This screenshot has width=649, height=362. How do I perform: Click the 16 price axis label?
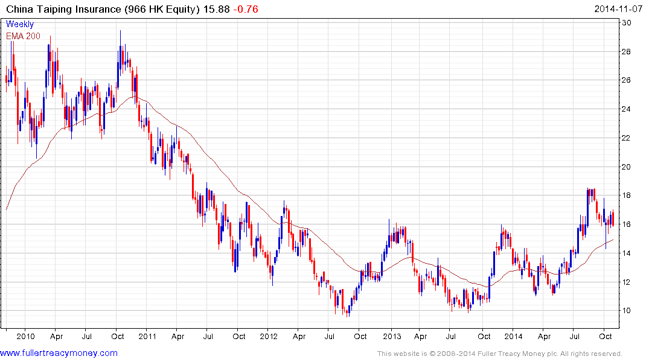point(627,224)
